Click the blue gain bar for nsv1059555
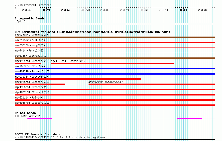This screenshot has height=141, width=222. point(115,69)
